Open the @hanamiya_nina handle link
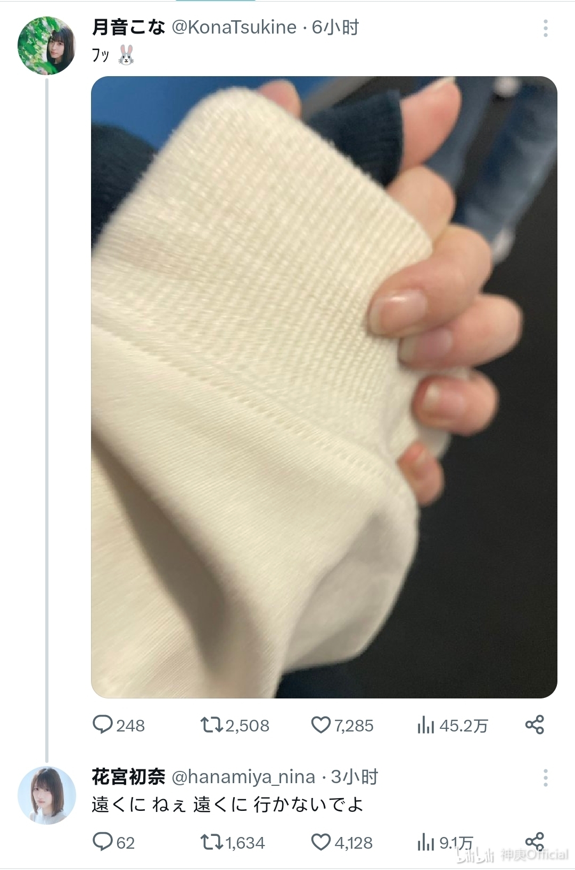The image size is (575, 870). tap(243, 777)
